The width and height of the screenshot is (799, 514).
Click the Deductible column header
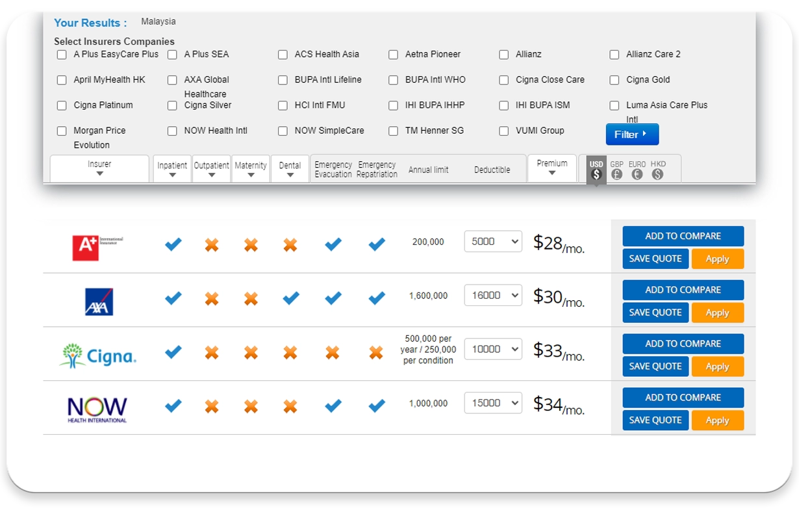[492, 170]
